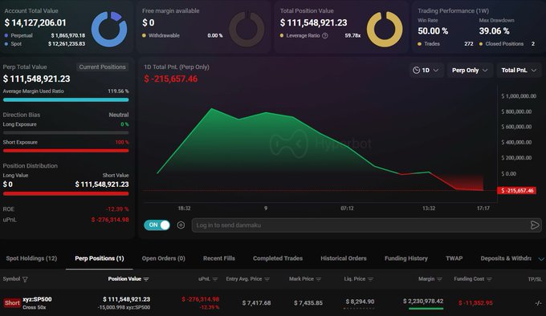The height and width of the screenshot is (316, 546).
Task: Sort by Mark Price column icon
Action: [318, 279]
